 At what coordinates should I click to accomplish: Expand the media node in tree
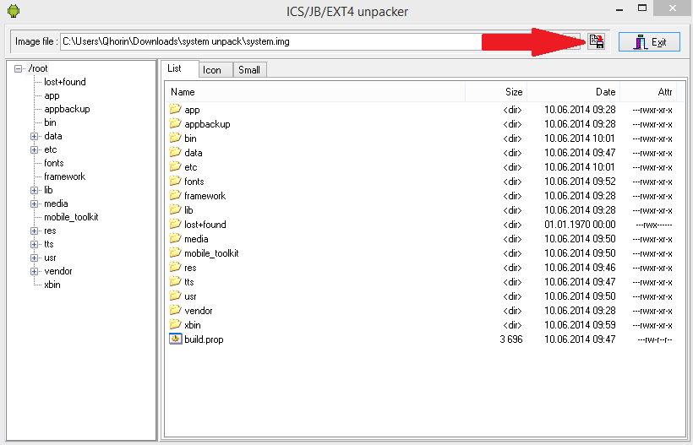pyautogui.click(x=35, y=204)
